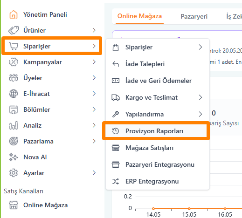This screenshot has height=218, width=242.
Task: Expand the Pazarlama sidebar chevron
Action: coord(94,141)
